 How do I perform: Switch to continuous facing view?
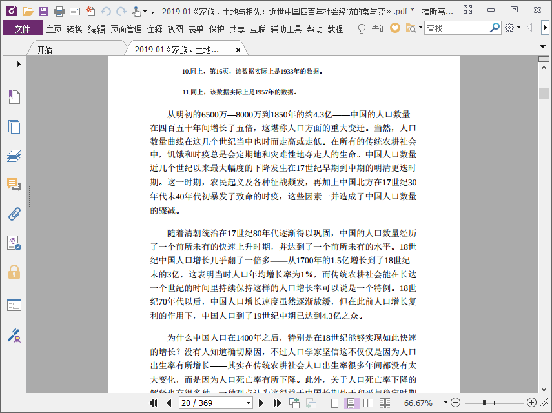click(x=385, y=403)
